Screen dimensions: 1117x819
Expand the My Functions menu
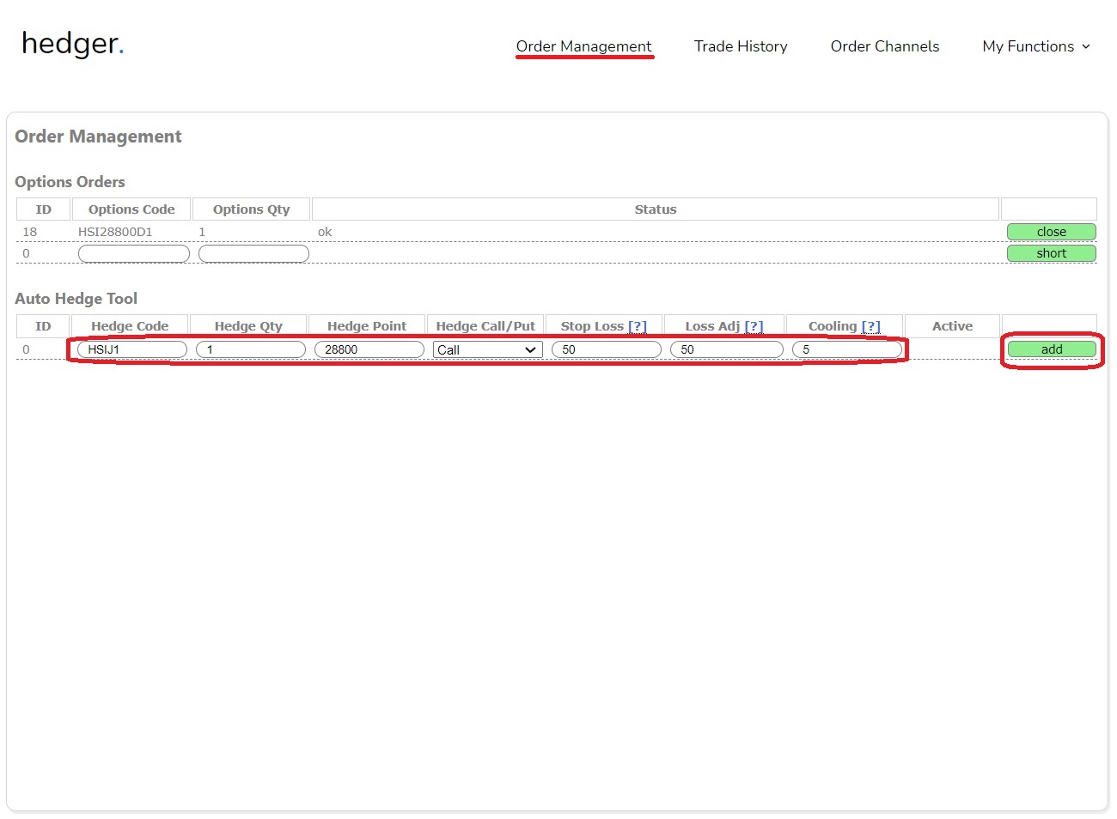[x=1035, y=46]
